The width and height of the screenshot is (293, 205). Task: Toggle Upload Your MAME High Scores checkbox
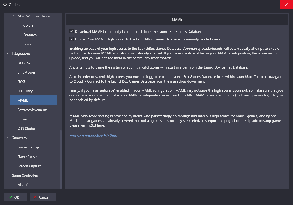coord(71,39)
